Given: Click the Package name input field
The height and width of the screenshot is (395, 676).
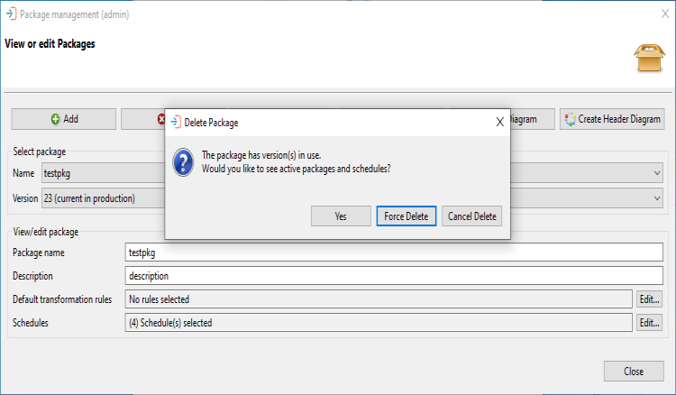Looking at the screenshot, I should (394, 253).
